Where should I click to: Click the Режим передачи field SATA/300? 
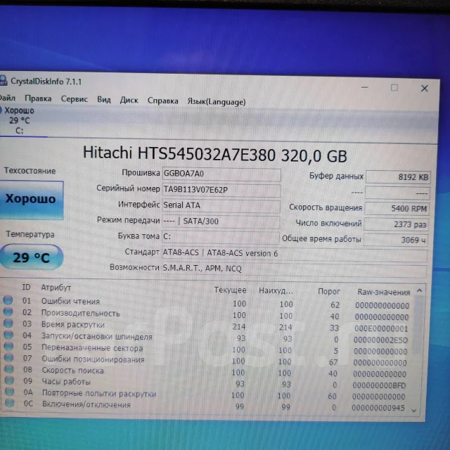click(221, 221)
